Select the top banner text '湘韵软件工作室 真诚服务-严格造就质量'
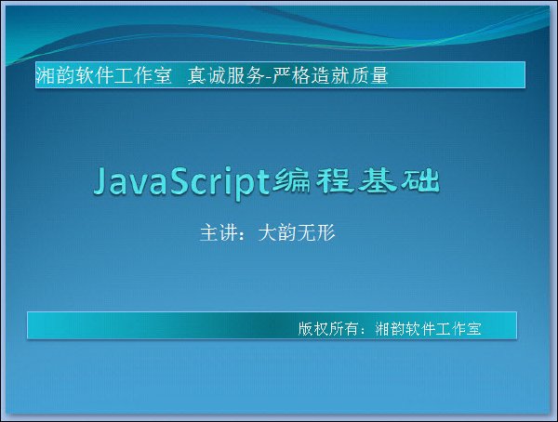The image size is (558, 422). click(x=212, y=75)
